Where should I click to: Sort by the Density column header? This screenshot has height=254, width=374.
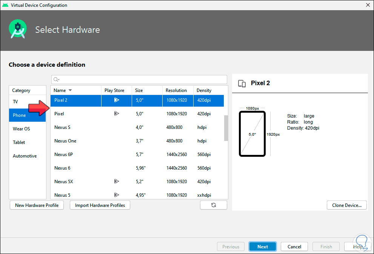(x=204, y=90)
